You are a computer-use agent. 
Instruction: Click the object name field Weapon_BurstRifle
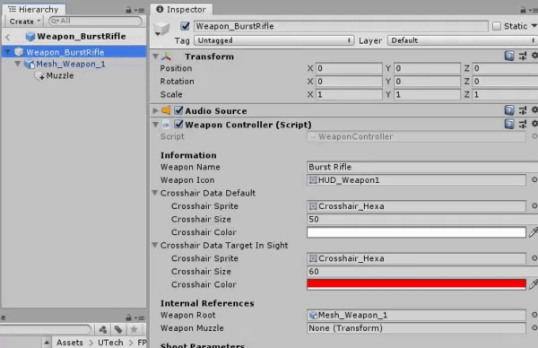click(341, 26)
